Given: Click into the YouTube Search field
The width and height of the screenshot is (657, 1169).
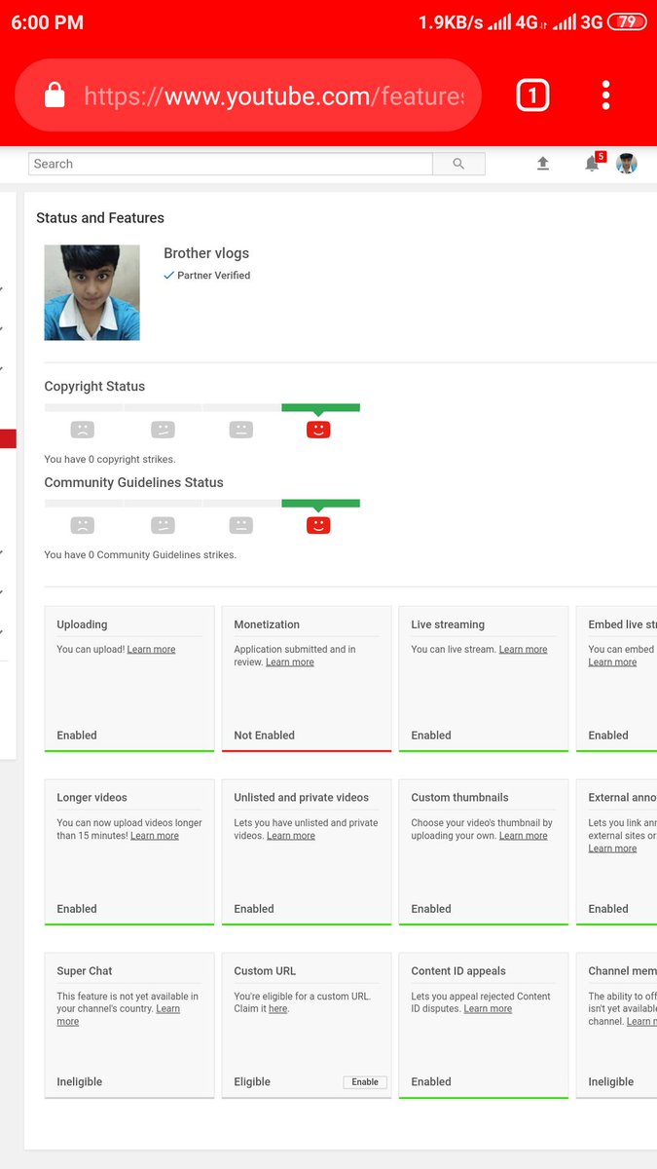Looking at the screenshot, I should [231, 164].
